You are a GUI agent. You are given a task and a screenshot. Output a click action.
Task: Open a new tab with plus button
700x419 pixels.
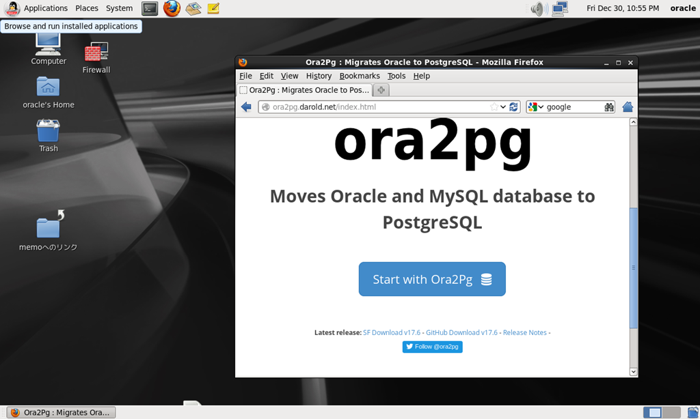pos(381,90)
